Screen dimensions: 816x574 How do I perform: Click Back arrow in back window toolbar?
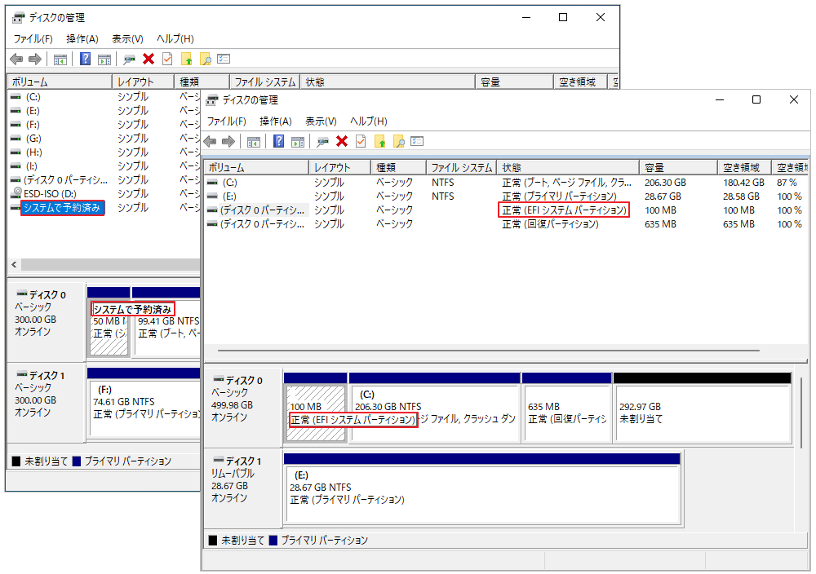16,60
